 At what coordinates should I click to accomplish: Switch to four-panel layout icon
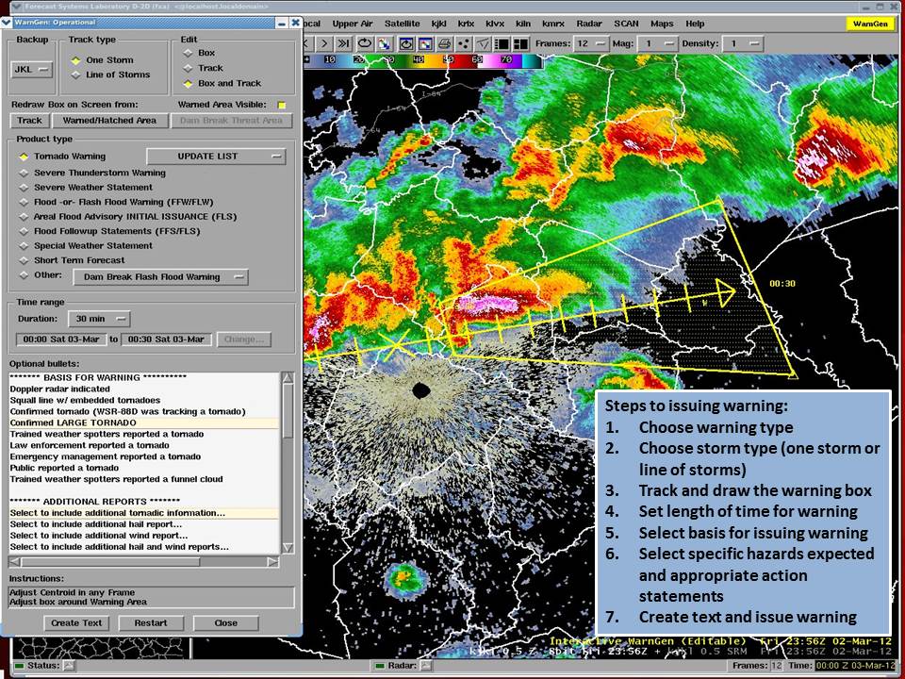point(521,43)
